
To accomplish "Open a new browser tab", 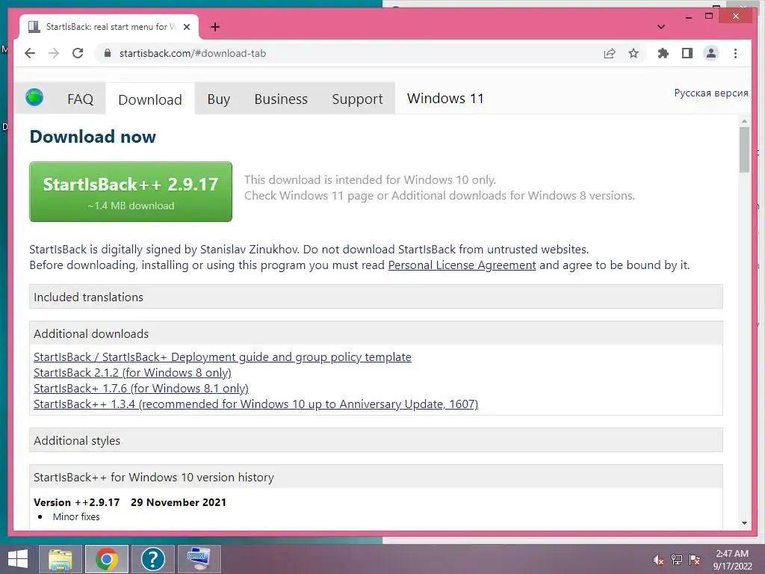I will pos(215,27).
